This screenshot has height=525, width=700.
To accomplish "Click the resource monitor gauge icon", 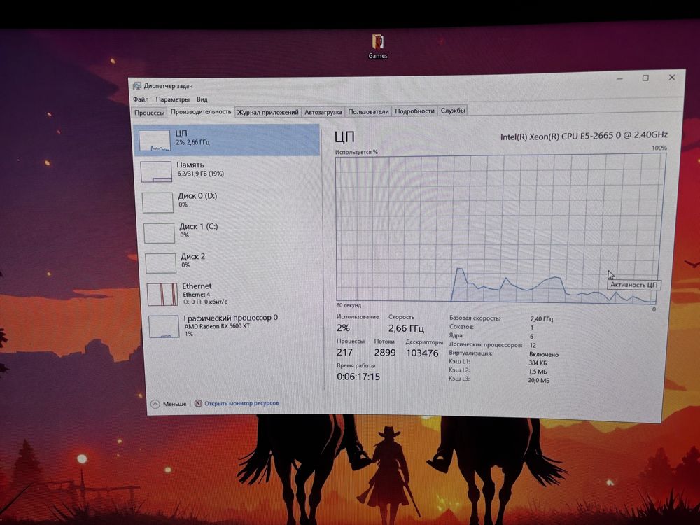I will click(198, 404).
